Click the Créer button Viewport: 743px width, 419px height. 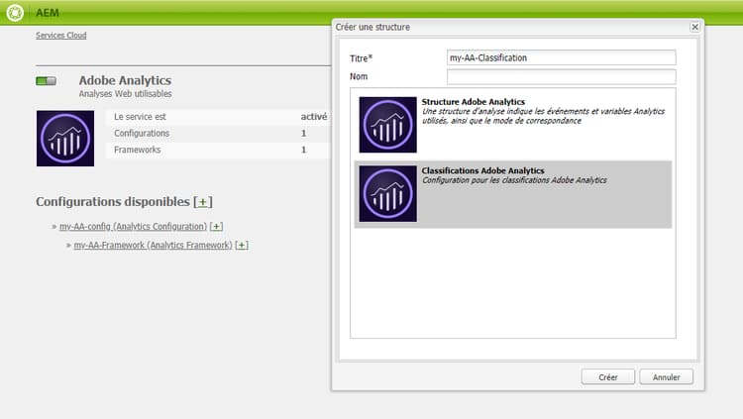click(608, 377)
